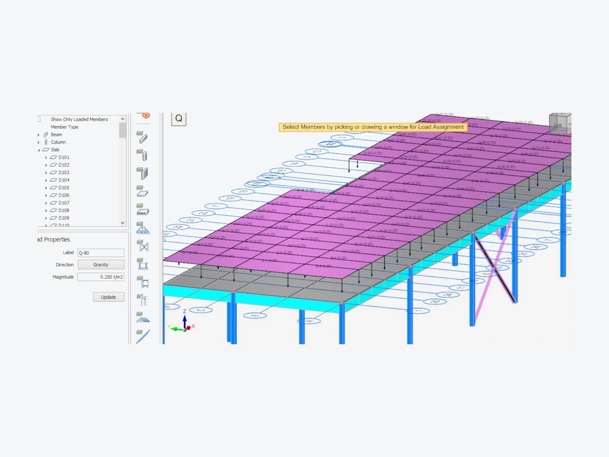Select the flat slab load tool icon
Viewport: 609px width, 457px height.
click(143, 191)
